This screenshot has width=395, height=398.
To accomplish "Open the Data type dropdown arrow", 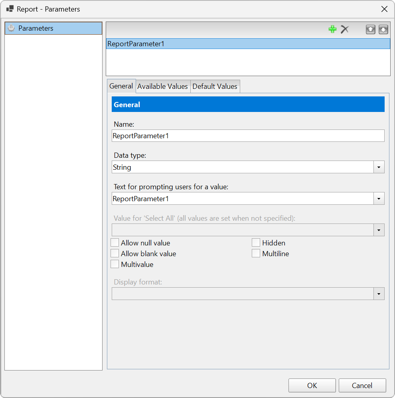I will point(379,167).
